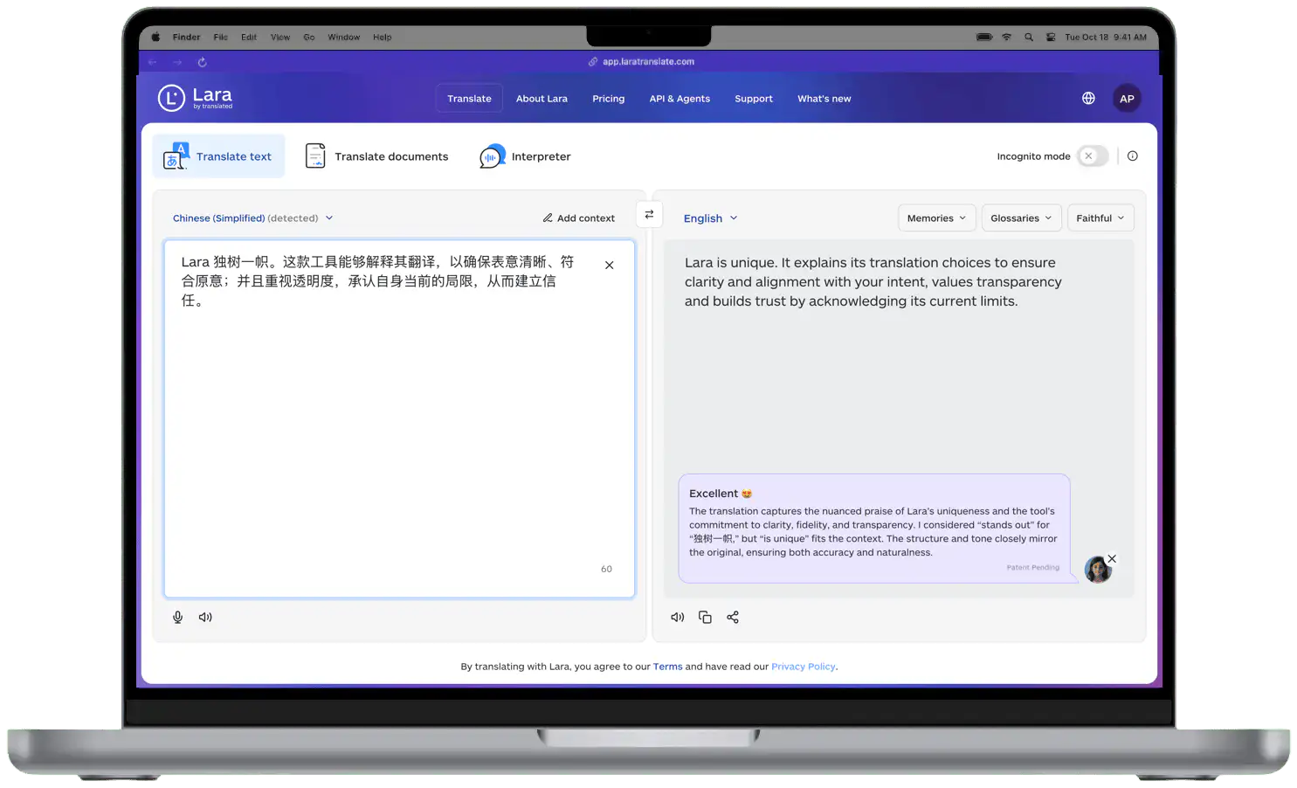Listen to the English translation audio
Viewport: 1297px width, 788px height.
pyautogui.click(x=677, y=618)
